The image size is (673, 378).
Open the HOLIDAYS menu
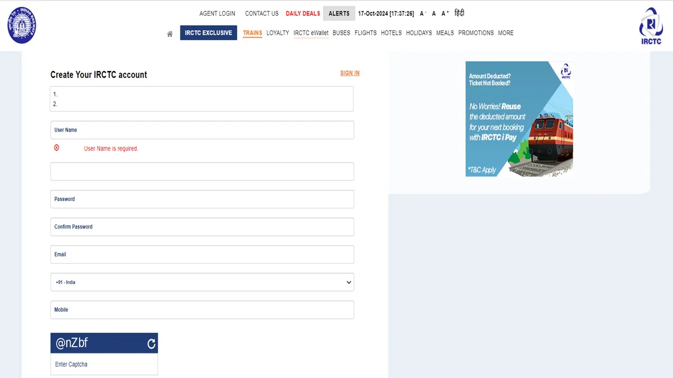pyautogui.click(x=419, y=33)
